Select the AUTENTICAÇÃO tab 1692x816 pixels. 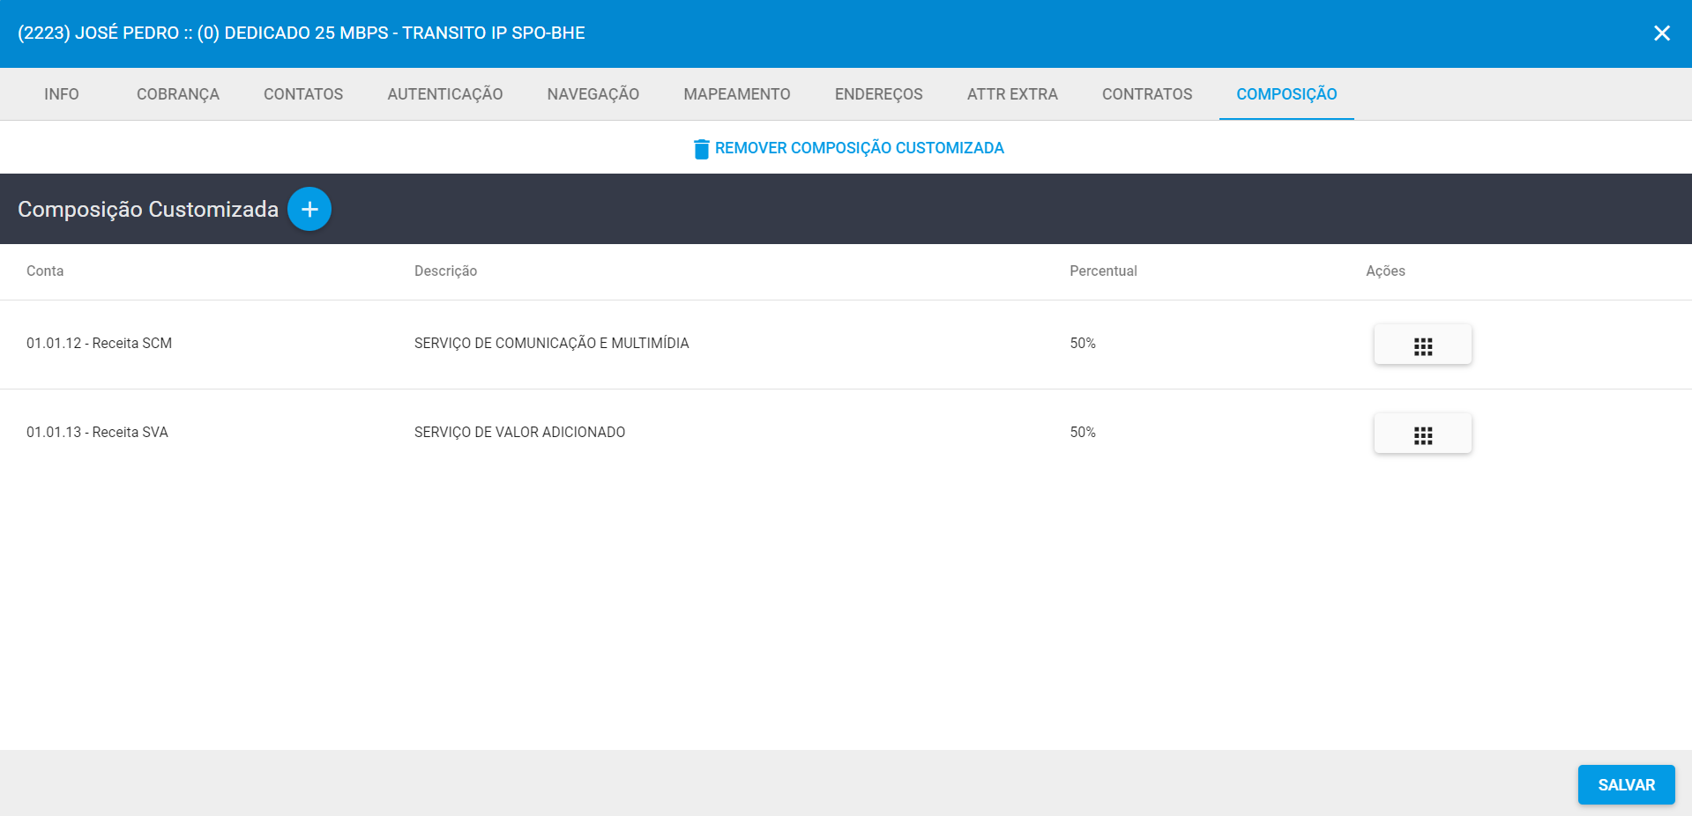(445, 94)
